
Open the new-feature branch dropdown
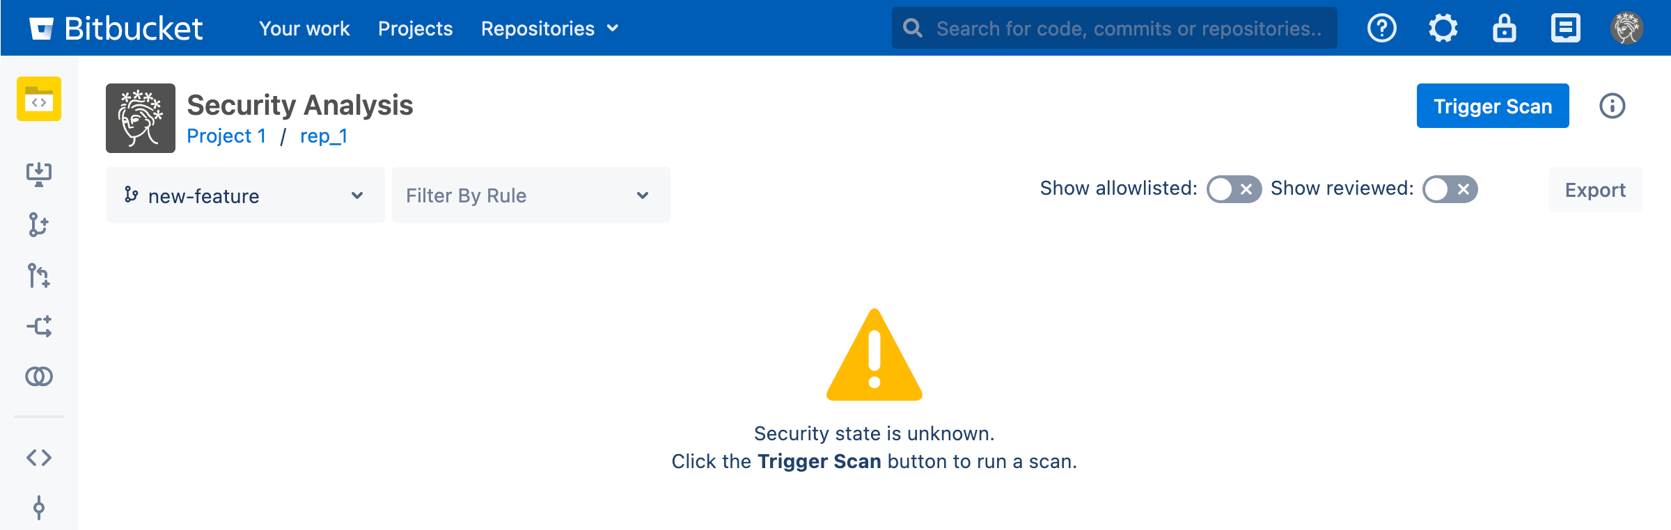pyautogui.click(x=245, y=195)
